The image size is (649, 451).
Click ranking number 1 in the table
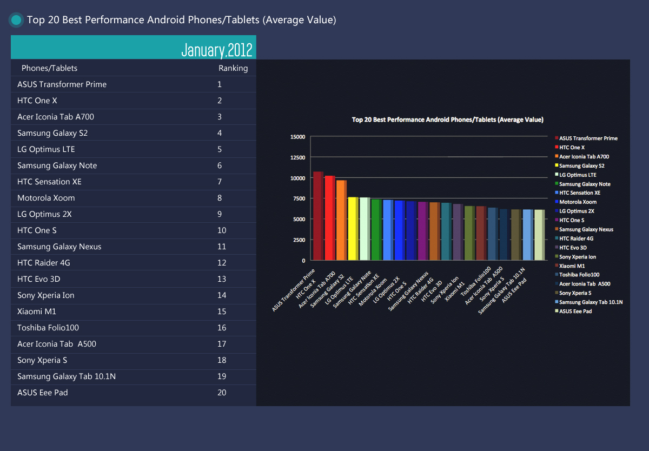(220, 84)
